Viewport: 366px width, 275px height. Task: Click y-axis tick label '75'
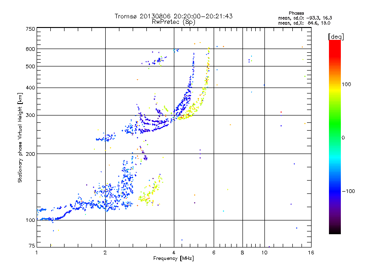(x=32, y=246)
